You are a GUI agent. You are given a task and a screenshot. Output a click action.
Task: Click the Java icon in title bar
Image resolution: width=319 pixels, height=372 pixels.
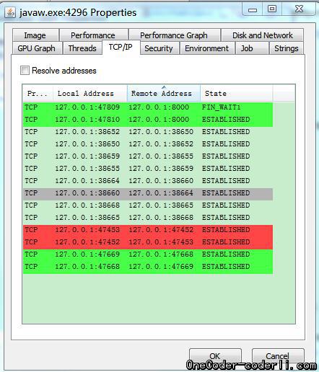click(10, 12)
